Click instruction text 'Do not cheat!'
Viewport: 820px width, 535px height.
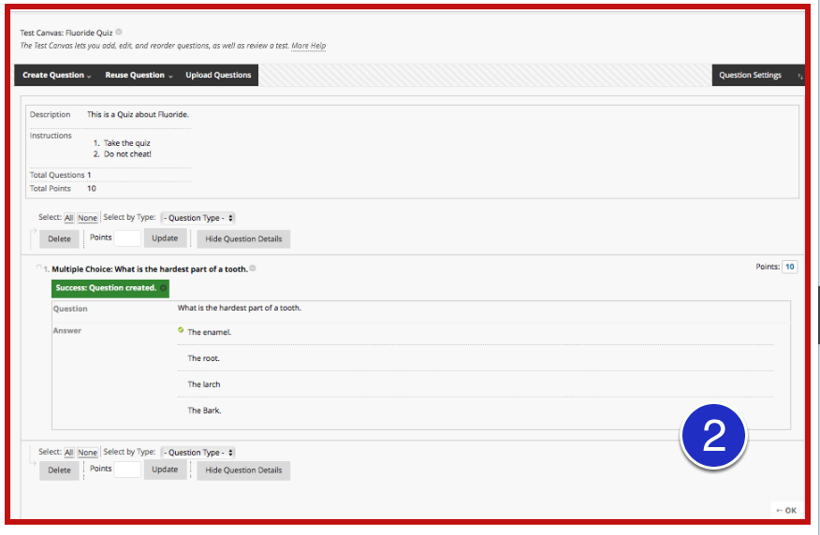pyautogui.click(x=127, y=154)
